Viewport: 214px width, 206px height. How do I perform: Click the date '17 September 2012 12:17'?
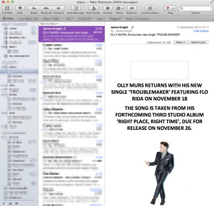(192, 27)
